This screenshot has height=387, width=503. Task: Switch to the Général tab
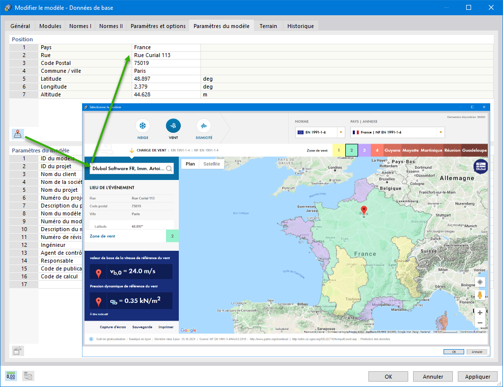coord(20,26)
